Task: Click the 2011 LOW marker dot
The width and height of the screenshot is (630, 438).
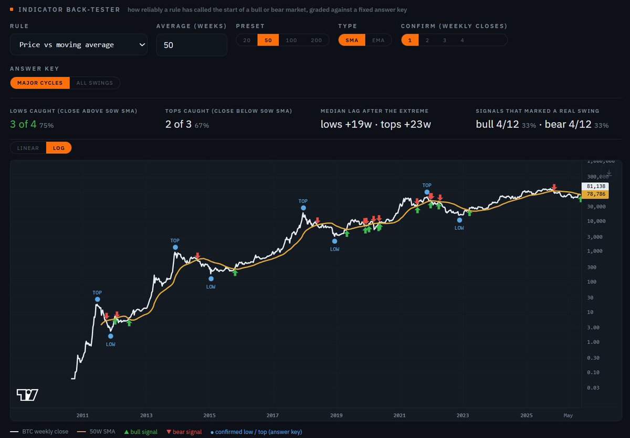Action: pyautogui.click(x=110, y=336)
